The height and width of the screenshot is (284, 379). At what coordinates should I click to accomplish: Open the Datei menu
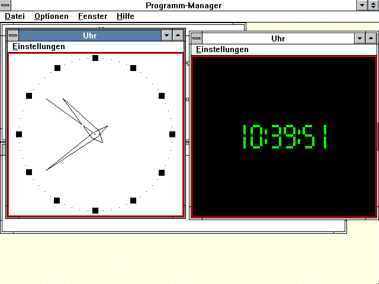[x=15, y=17]
